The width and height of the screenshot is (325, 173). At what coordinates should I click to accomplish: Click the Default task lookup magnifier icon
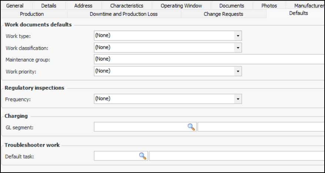pos(143,156)
